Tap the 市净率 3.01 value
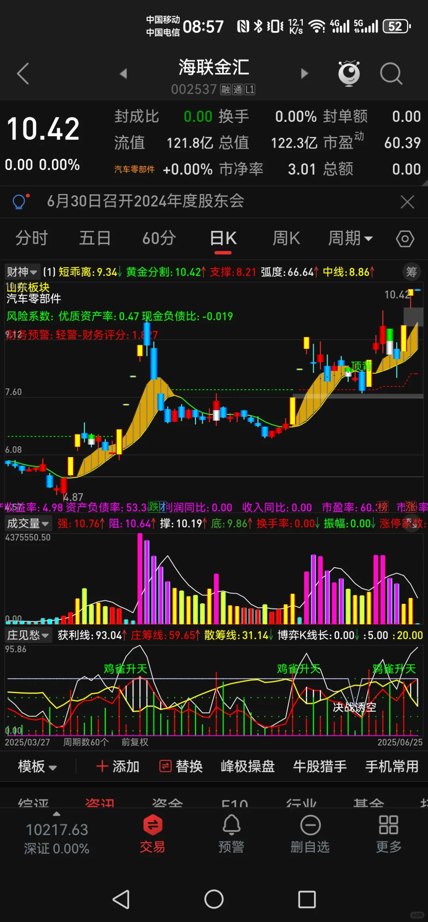Viewport: 428px width, 922px height. tap(302, 169)
